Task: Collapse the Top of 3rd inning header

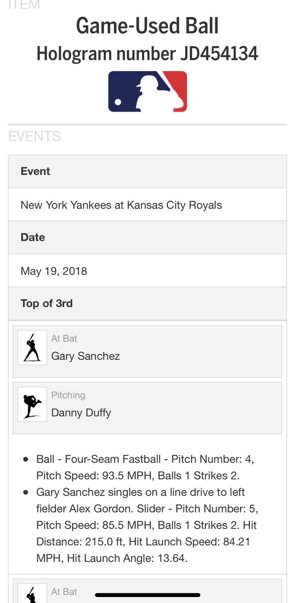Action: tap(147, 303)
